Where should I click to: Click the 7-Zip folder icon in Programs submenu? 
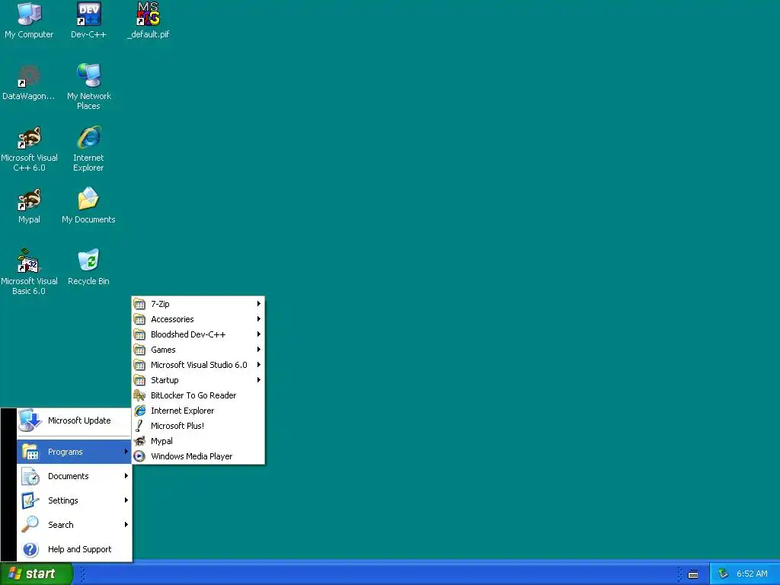140,304
